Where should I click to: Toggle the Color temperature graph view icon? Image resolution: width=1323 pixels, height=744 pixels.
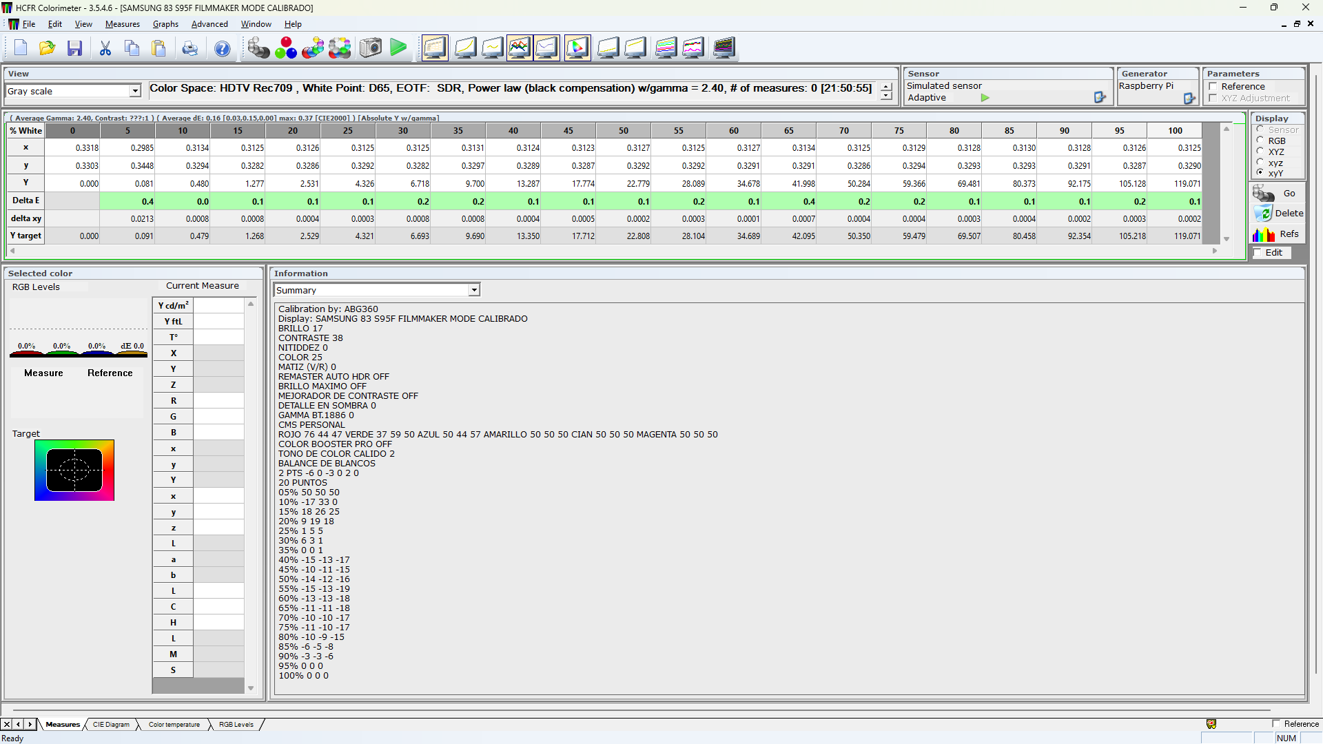pyautogui.click(x=546, y=48)
